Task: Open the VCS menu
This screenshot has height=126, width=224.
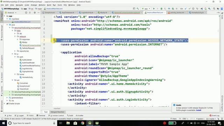Action: tap(65, 5)
